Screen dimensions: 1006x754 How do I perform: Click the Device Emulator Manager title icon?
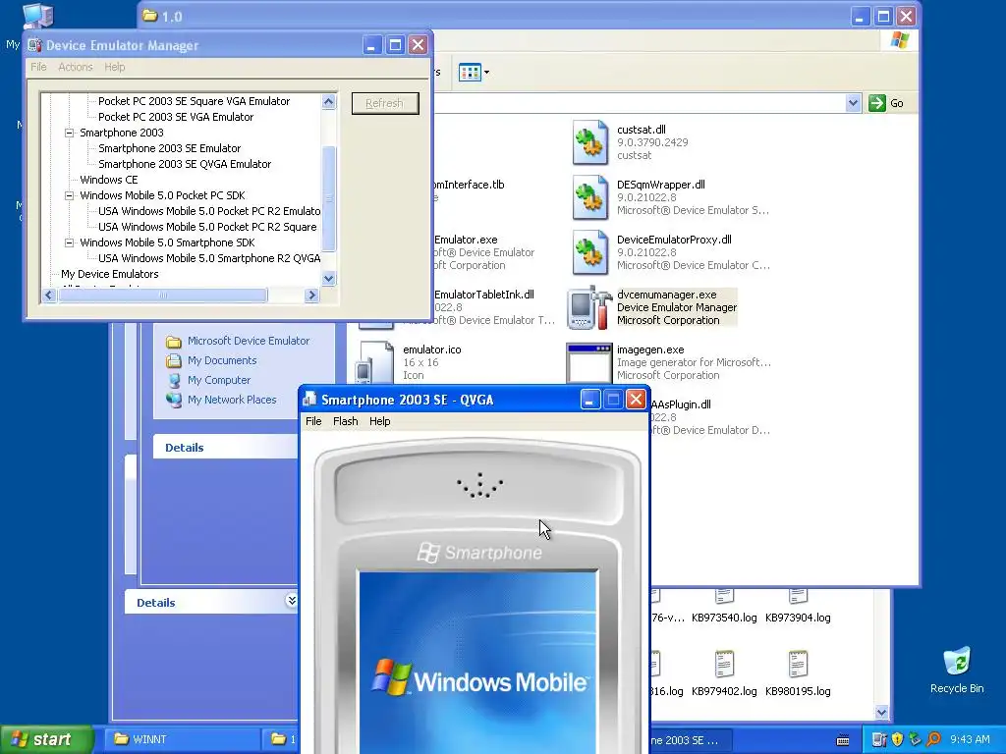click(x=35, y=45)
